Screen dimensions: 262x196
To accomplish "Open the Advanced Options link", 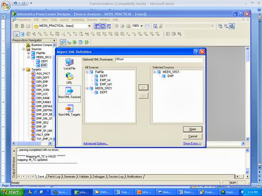I will [x=95, y=143].
